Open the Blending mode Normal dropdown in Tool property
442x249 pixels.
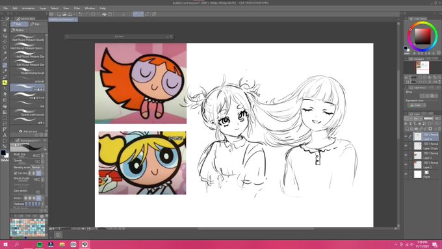37,168
